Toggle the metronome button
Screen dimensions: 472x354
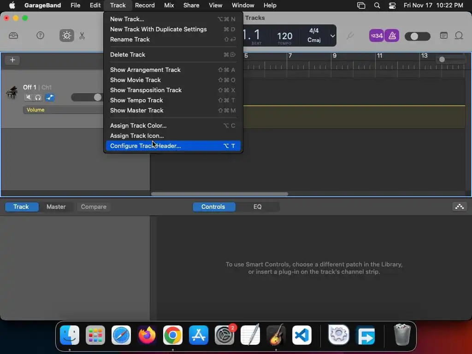point(392,35)
